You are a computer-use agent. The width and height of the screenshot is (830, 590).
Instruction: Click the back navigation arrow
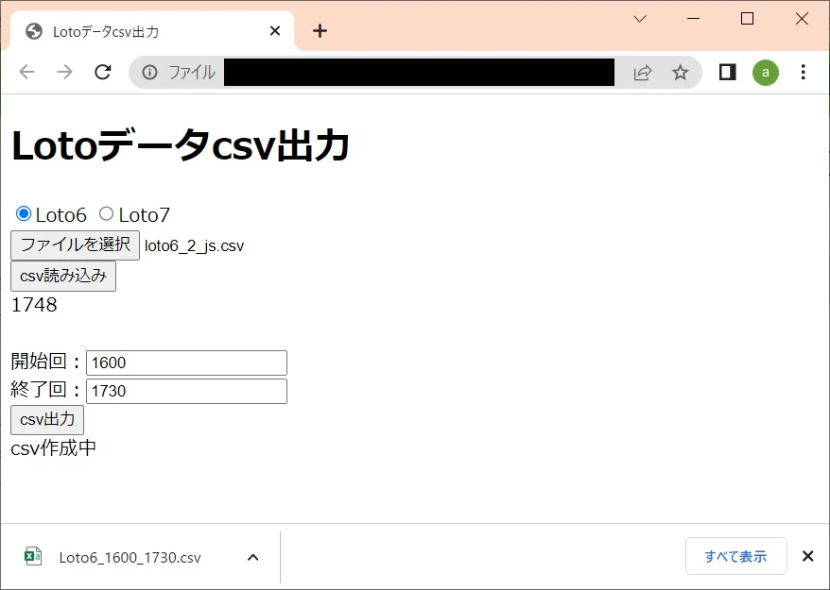coord(26,72)
